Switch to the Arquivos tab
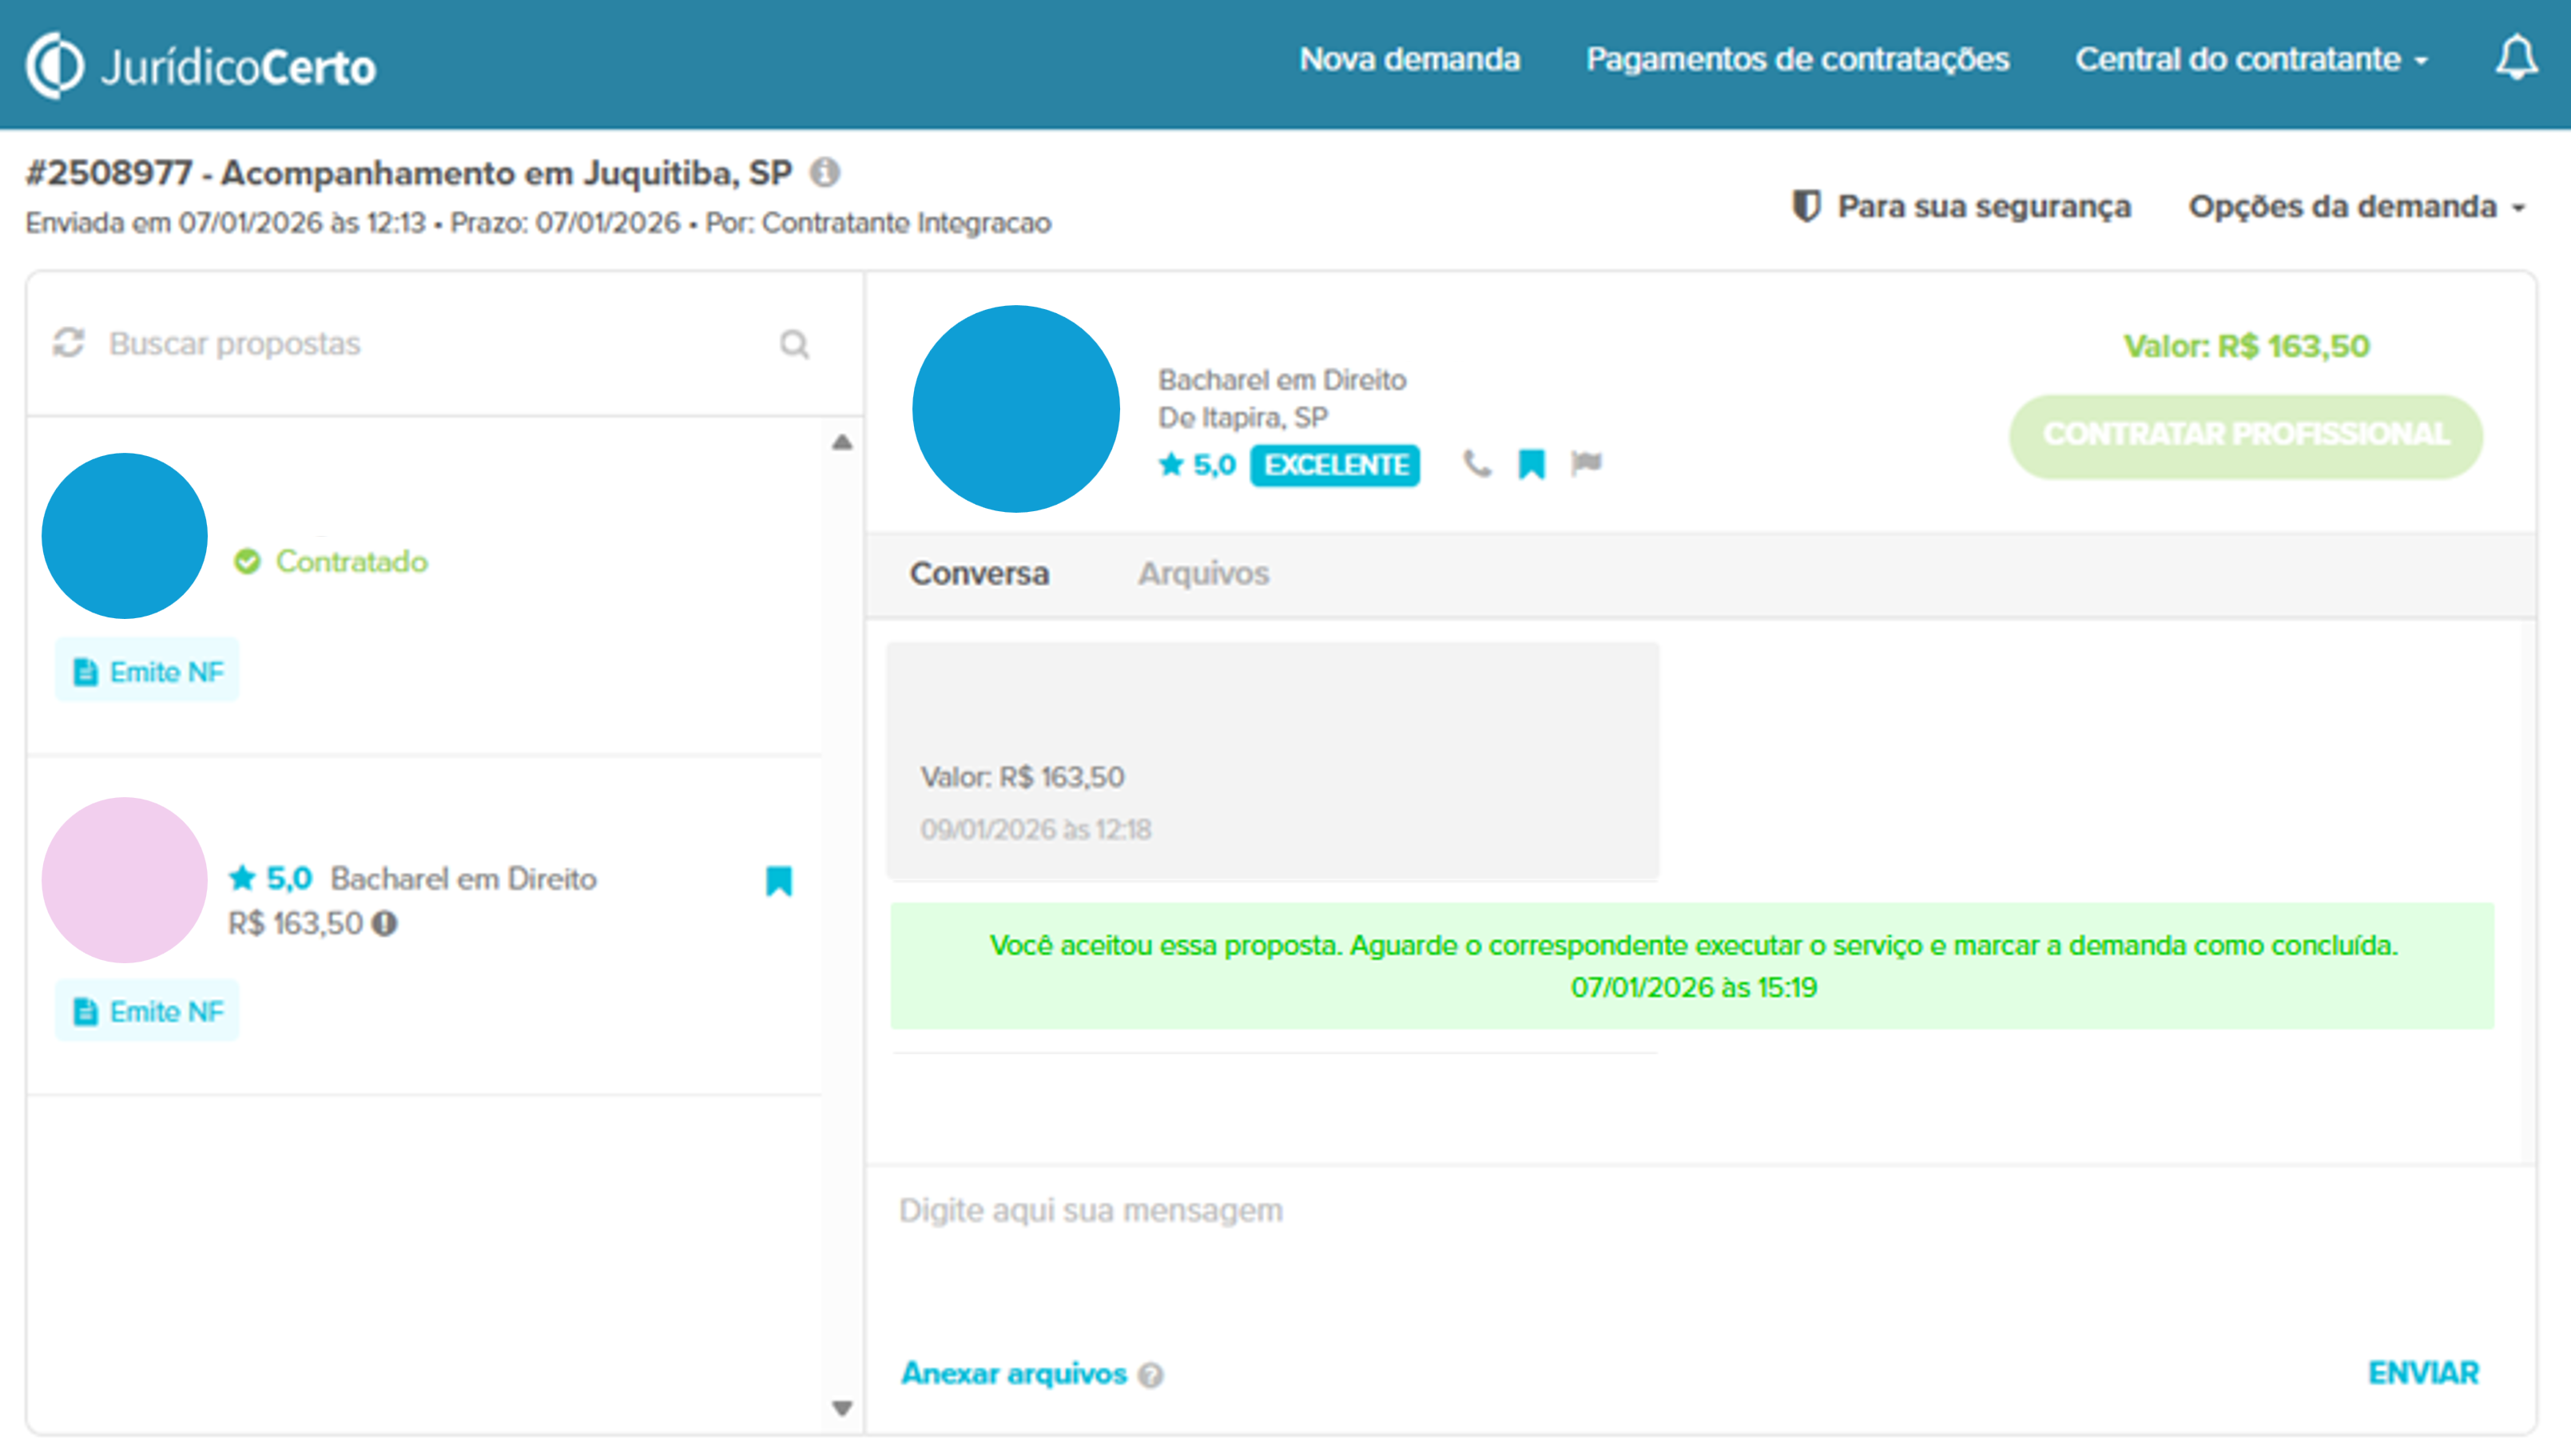Image resolution: width=2571 pixels, height=1456 pixels. click(x=1203, y=573)
